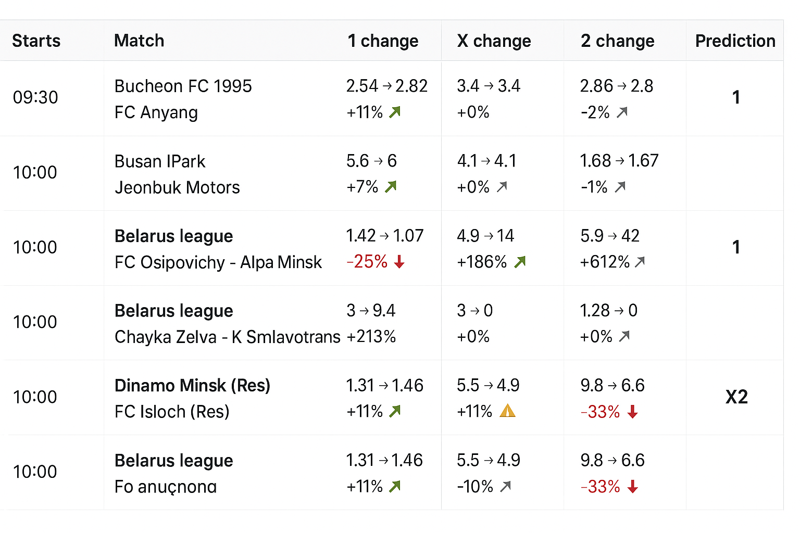Click green up arrow in Bucheon FC 1 change

[395, 112]
